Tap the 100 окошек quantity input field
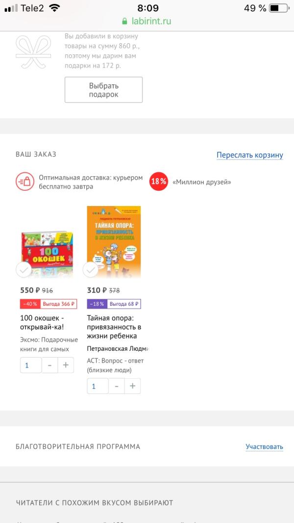This screenshot has height=523, width=294. coord(31,365)
